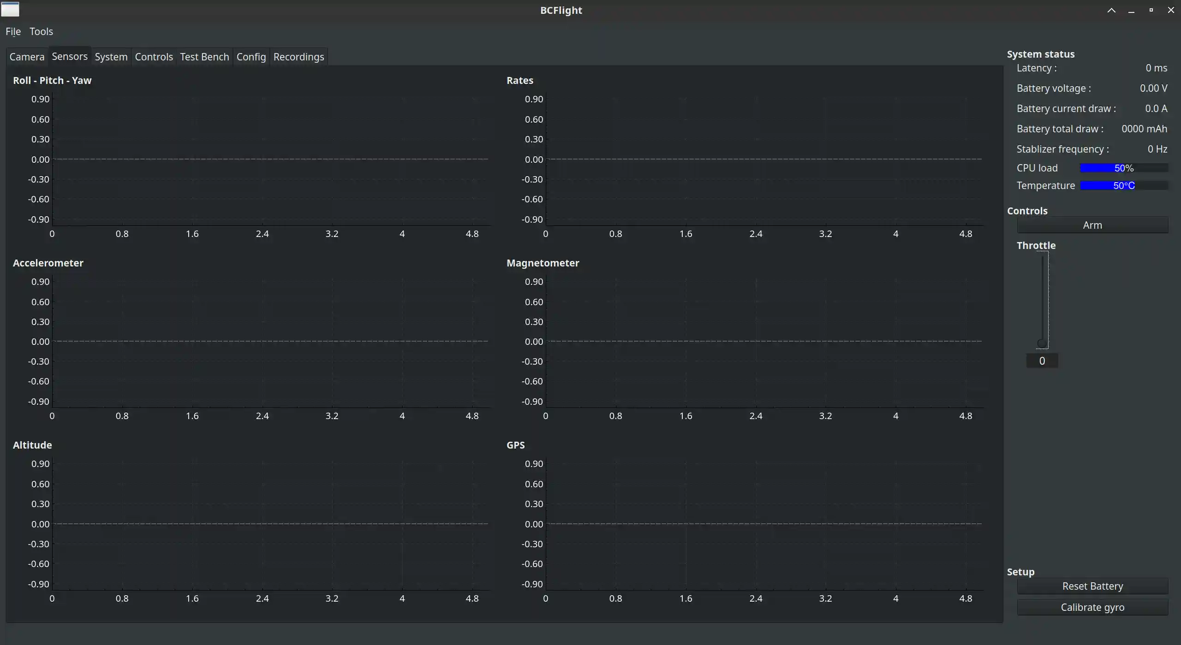Switch to the Camera tab
This screenshot has width=1181, height=645.
point(27,56)
